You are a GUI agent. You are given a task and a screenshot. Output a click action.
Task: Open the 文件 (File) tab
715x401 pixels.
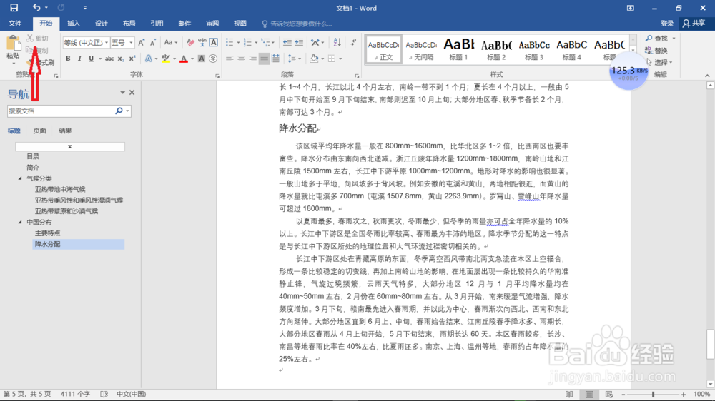tap(15, 24)
